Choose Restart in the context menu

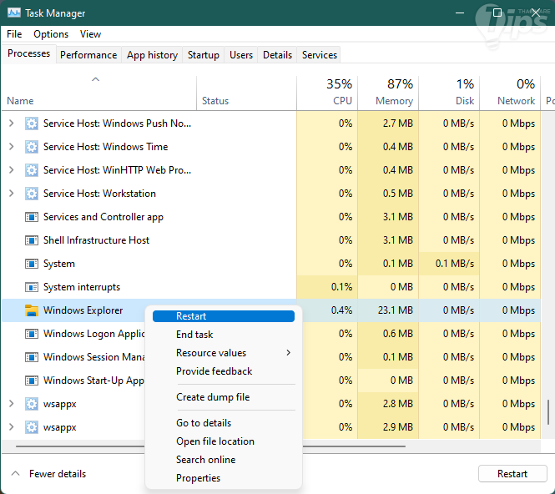pos(224,316)
